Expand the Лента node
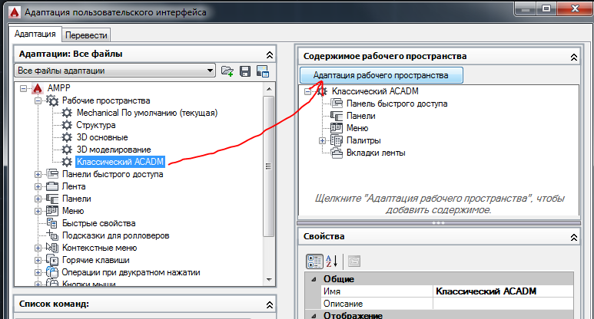This screenshot has height=319, width=594. (38, 186)
